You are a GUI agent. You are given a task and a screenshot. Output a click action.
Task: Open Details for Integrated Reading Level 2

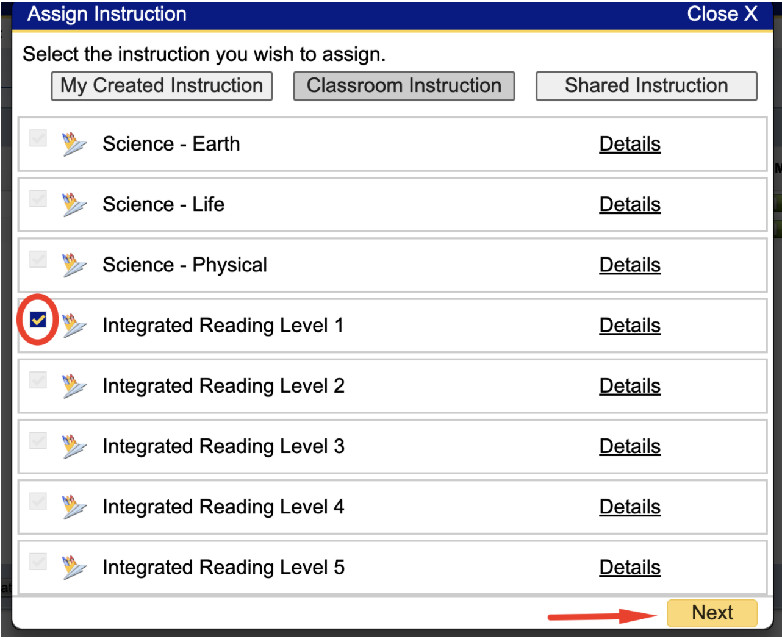[630, 386]
